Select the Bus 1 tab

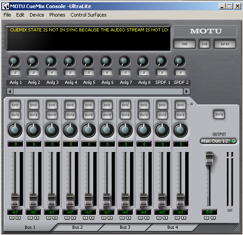[30, 227]
